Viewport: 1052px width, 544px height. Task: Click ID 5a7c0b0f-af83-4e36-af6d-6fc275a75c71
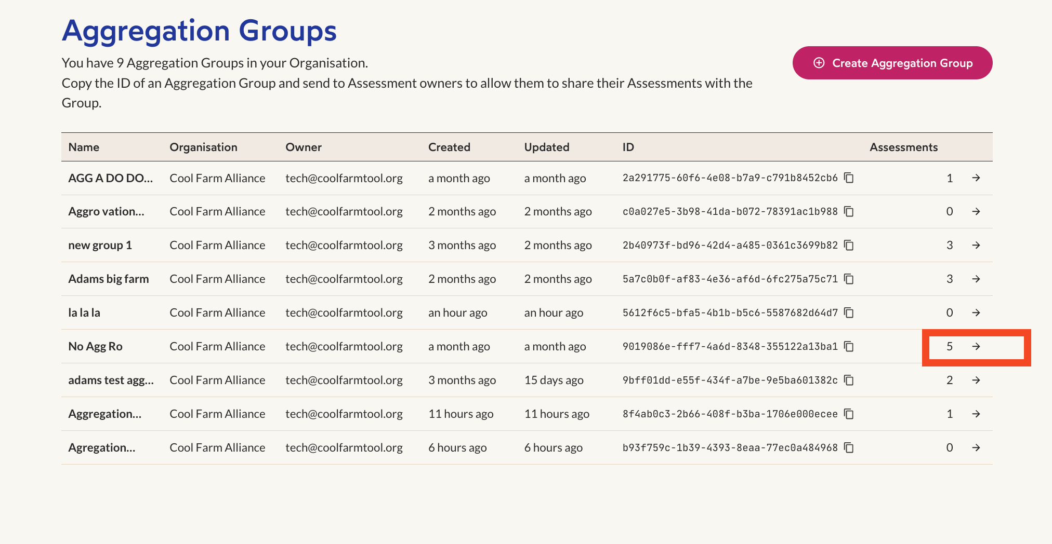pos(730,279)
